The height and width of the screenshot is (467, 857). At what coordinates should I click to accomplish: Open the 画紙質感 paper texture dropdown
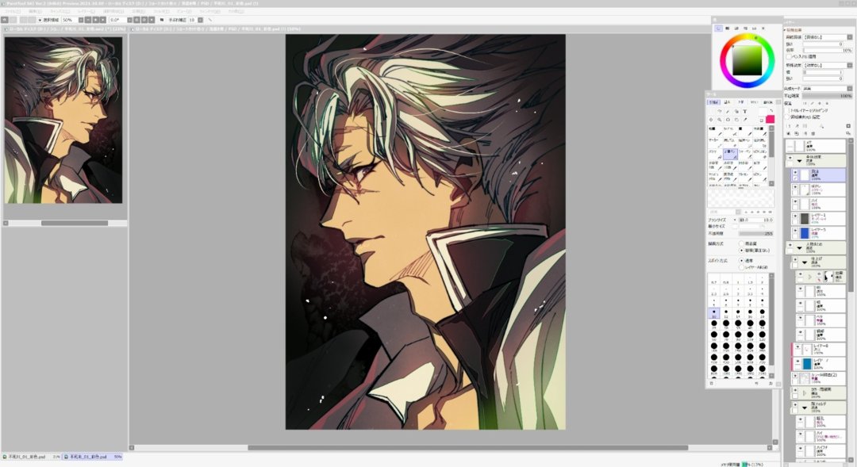[x=850, y=37]
